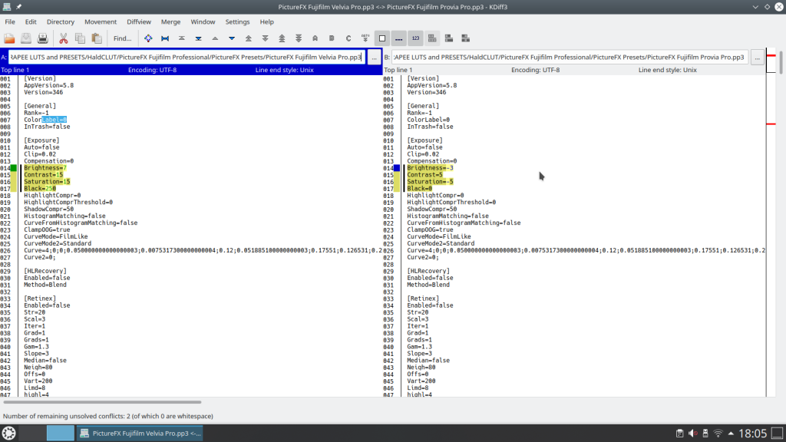Go to next unsolved conflict
Screen dimensions: 786x442
click(299, 38)
